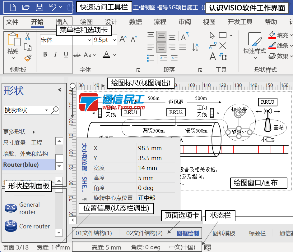Viewport: 293px width, 252px height.
Task: Click the bullet list icon
Action: point(151,58)
